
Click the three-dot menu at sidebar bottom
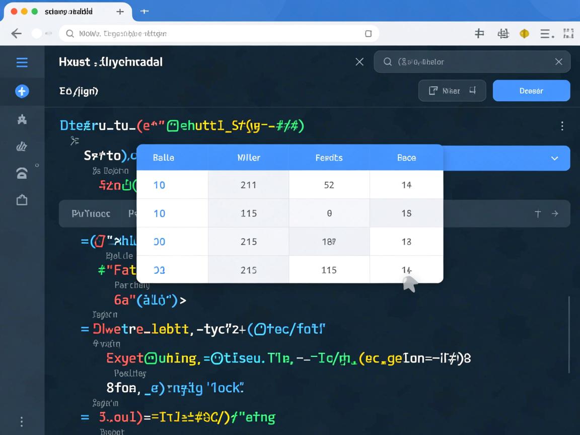22,421
